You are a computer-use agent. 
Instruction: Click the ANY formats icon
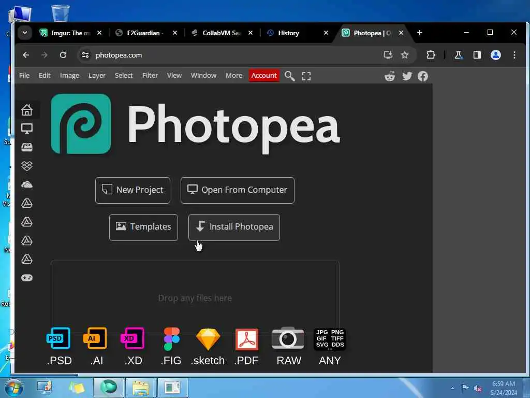(x=330, y=339)
